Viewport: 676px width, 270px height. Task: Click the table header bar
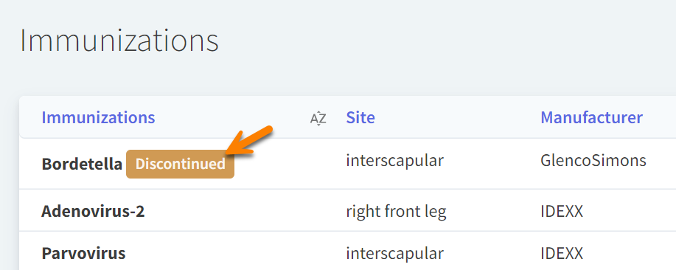pyautogui.click(x=347, y=117)
